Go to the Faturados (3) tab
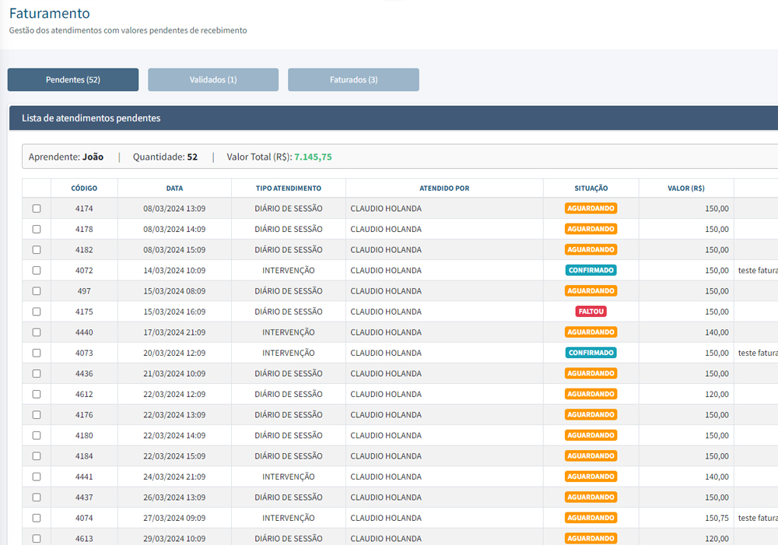The width and height of the screenshot is (778, 545). coord(353,79)
